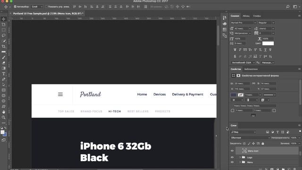Apply Faux Italic in Character panel
This screenshot has height=170, width=302.
click(x=240, y=50)
